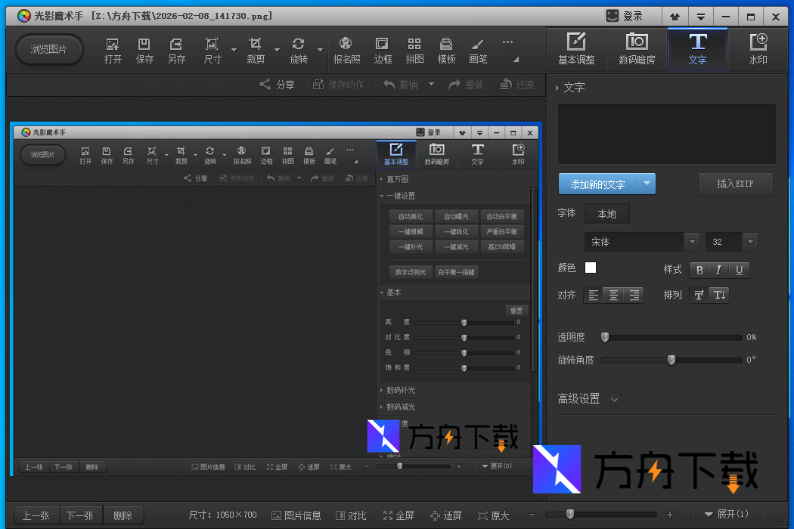Expand the advanced settings (高级设置) section
This screenshot has width=794, height=529.
pos(614,399)
